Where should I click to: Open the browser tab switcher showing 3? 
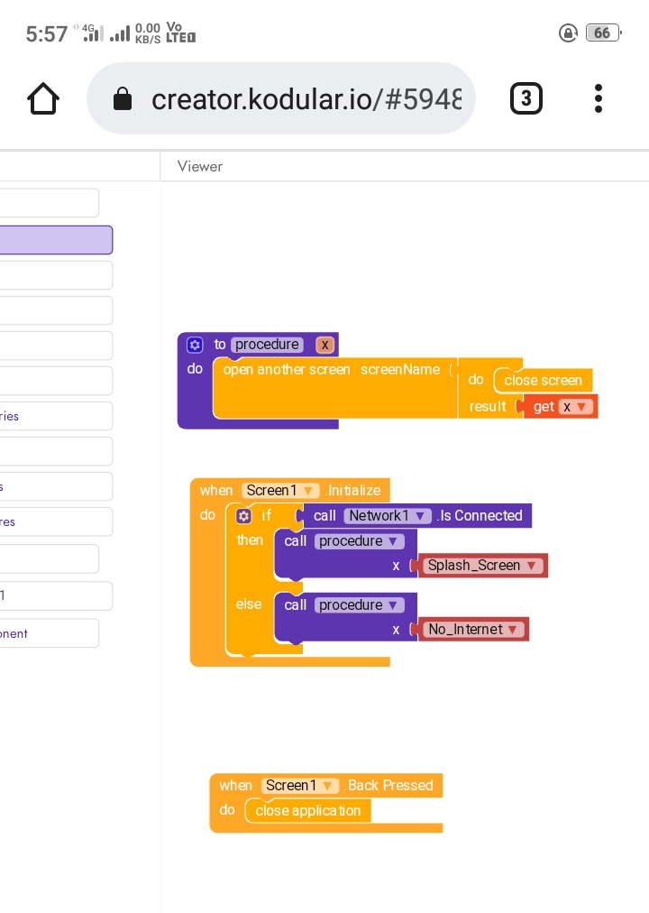point(526,98)
